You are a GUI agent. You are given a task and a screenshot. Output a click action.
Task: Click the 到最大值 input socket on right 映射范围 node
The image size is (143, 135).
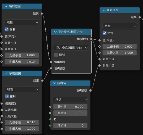(x=99, y=65)
